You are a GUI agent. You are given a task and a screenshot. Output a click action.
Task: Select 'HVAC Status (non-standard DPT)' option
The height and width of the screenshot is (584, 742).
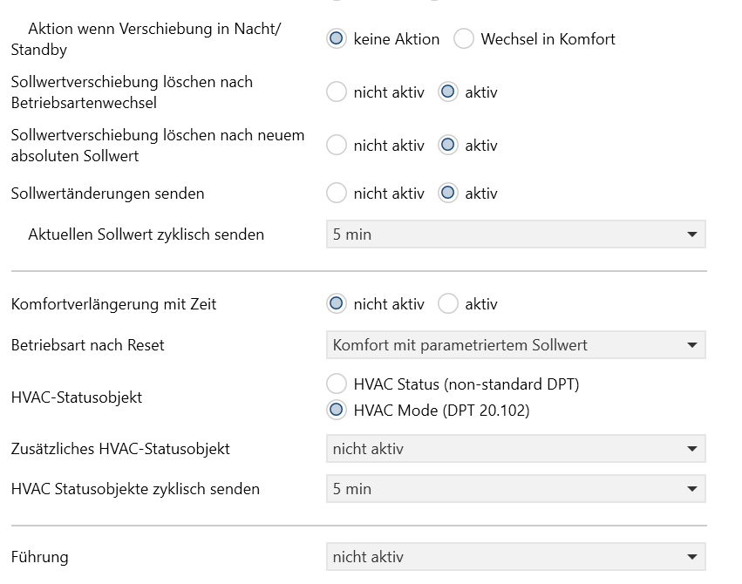click(337, 384)
